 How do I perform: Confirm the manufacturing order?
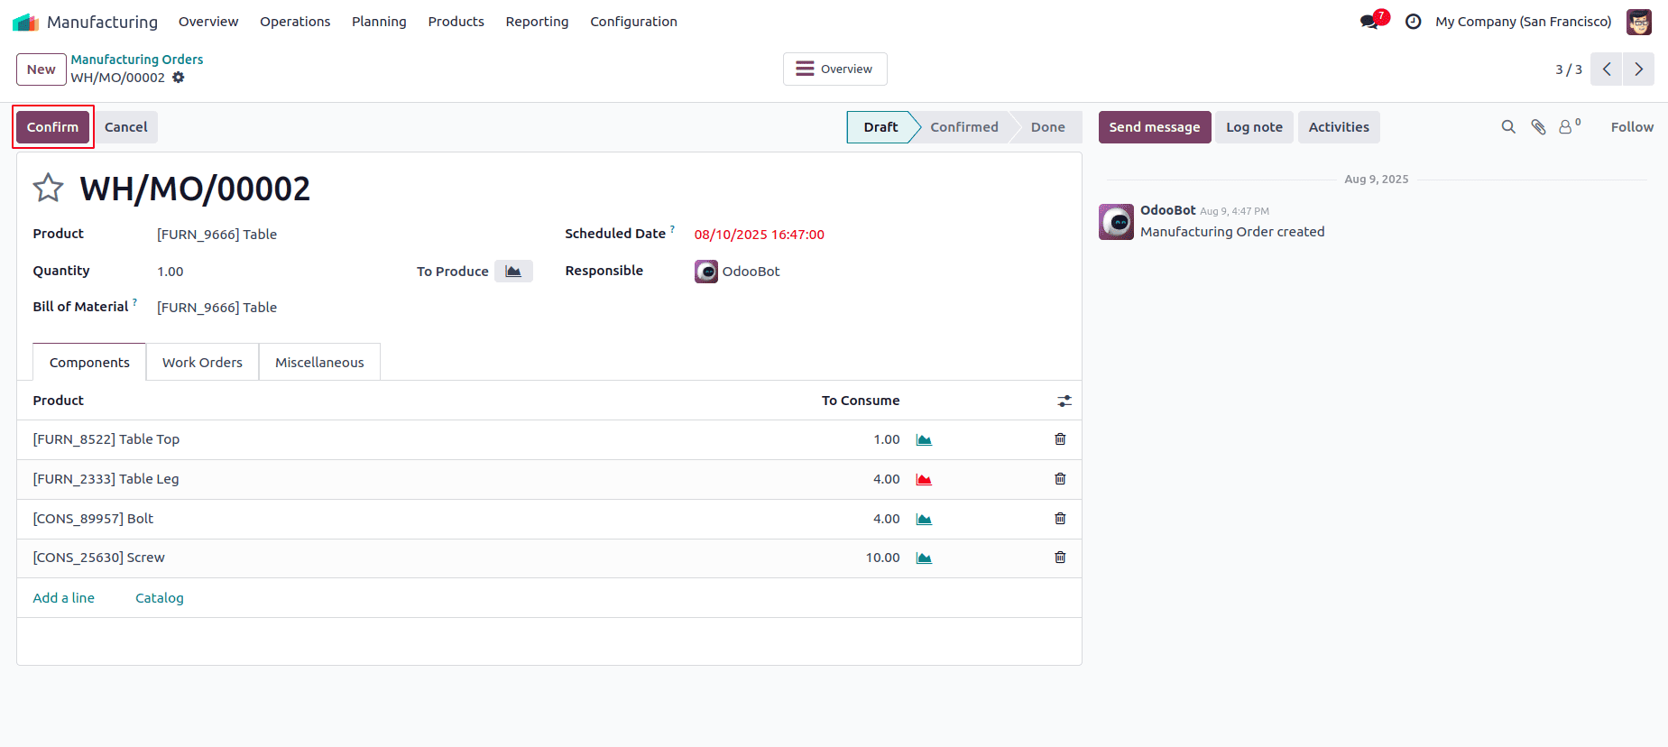52,127
